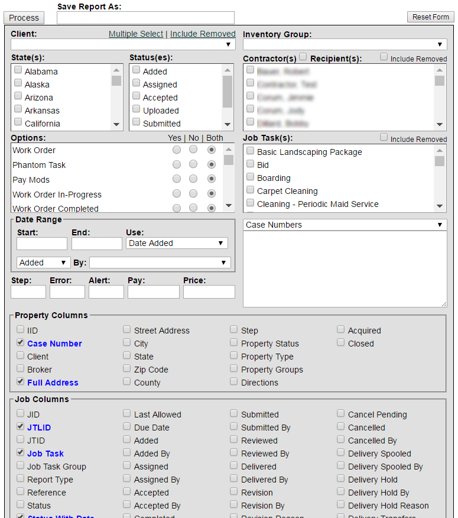The width and height of the screenshot is (458, 518).
Task: Focus the Save Report As field
Action: (145, 18)
